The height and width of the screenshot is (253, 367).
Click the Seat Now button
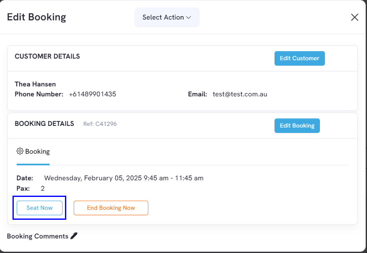tap(40, 208)
